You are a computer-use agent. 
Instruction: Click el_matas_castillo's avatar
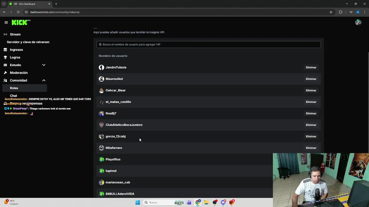[101, 102]
